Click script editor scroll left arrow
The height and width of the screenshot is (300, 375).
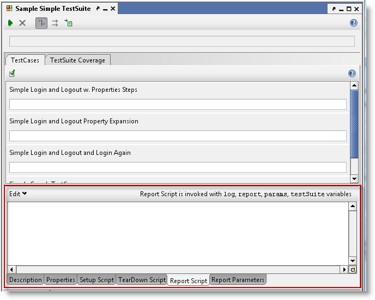click(x=12, y=270)
